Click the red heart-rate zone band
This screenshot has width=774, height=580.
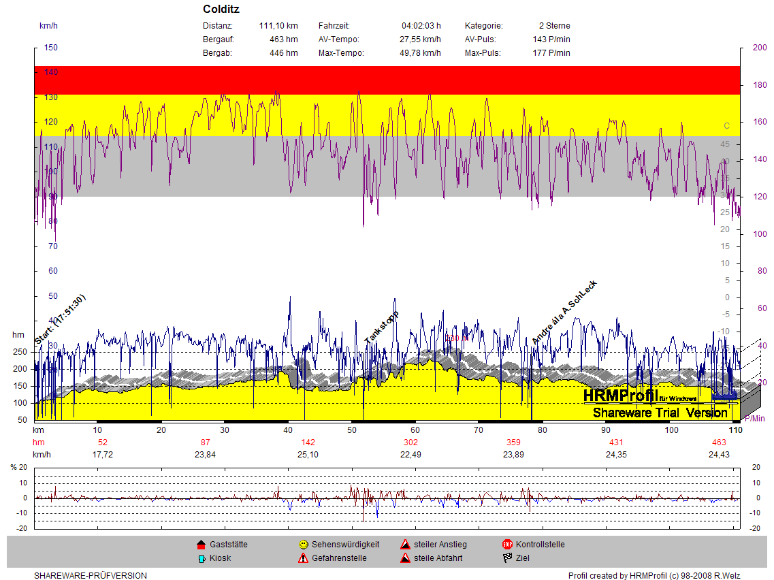pos(387,80)
